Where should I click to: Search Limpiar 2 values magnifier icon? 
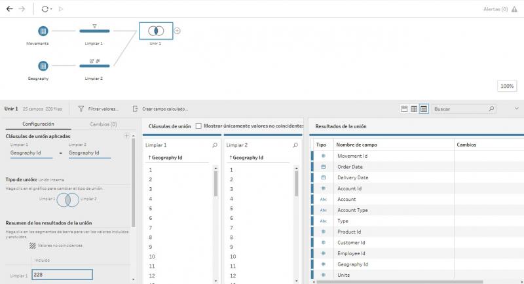pos(295,145)
